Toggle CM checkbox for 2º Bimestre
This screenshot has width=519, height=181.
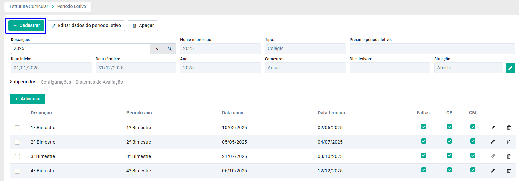pos(473,141)
